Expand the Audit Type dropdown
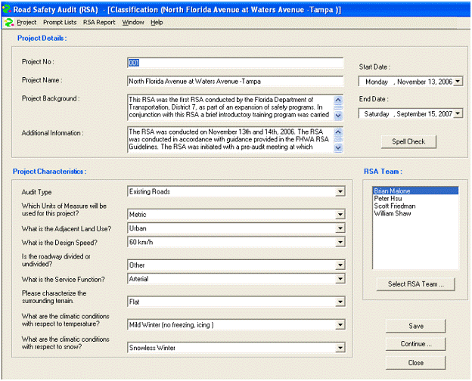Viewport: 472px width, 381px height. 340,191
